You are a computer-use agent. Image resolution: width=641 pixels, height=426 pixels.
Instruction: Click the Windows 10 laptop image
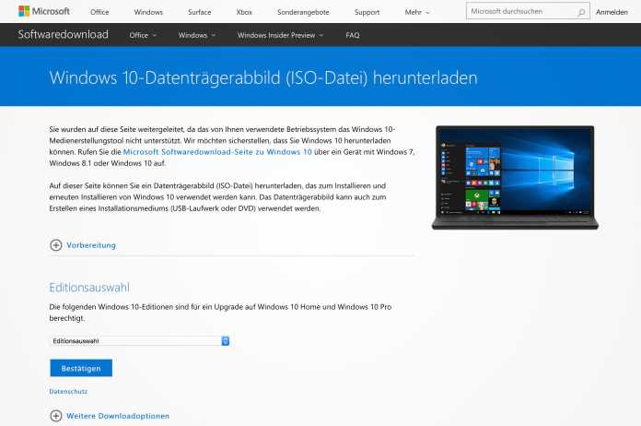513,177
